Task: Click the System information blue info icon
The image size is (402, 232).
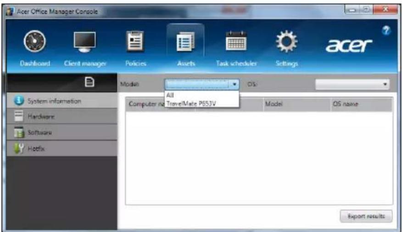Action: [19, 100]
